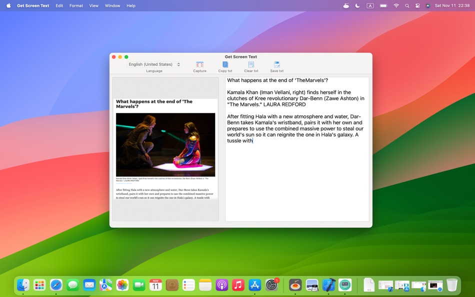The image size is (475, 297).
Task: Click the captured Marvels image preview
Action: click(x=165, y=144)
